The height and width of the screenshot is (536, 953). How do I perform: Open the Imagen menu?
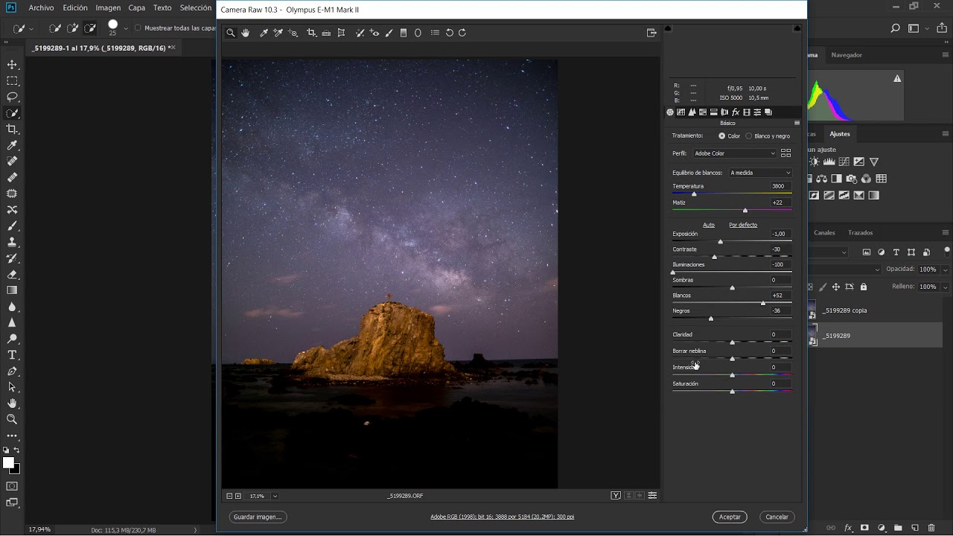[108, 8]
